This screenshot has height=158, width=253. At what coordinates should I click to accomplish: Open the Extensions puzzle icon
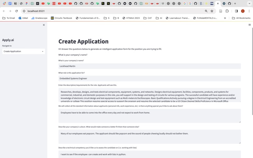point(227,11)
